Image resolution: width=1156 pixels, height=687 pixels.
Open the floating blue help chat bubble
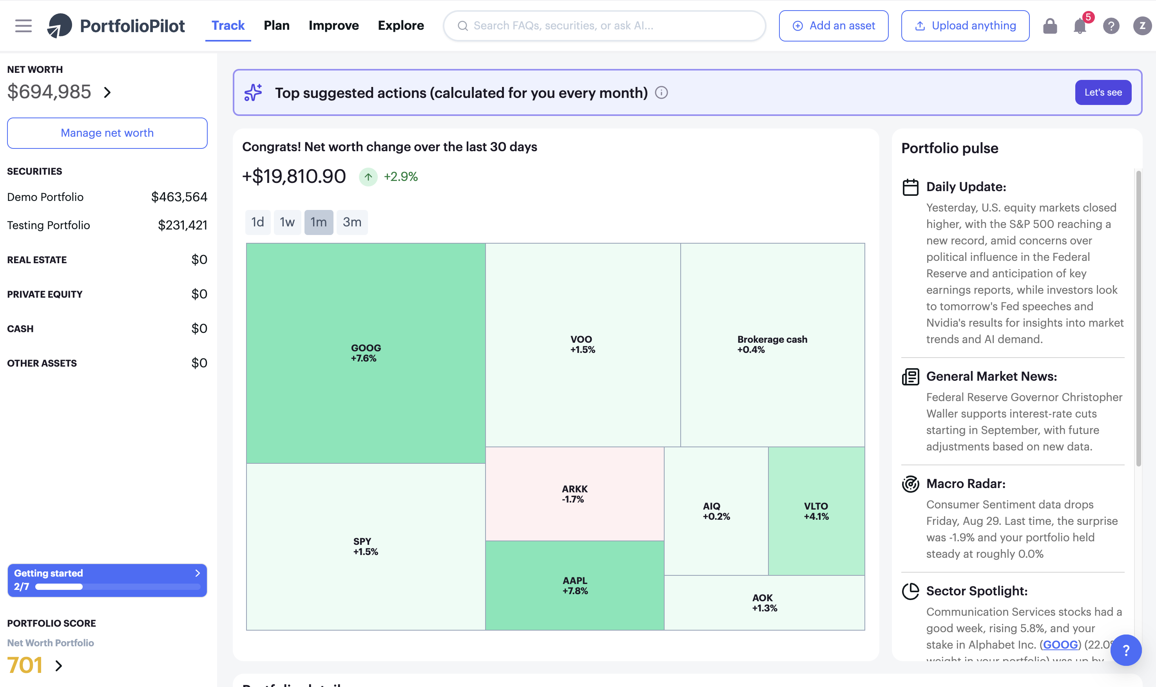[1126, 650]
